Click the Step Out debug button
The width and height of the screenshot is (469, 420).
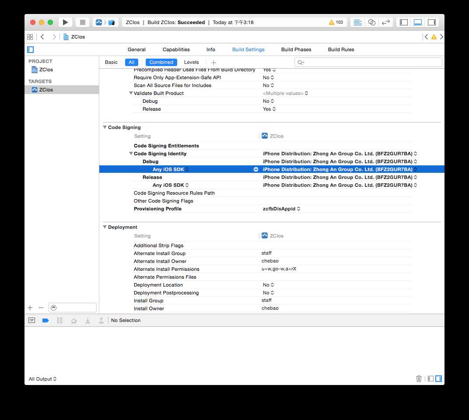coord(101,320)
